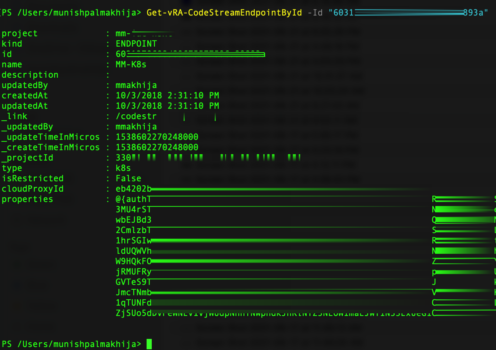Image resolution: width=496 pixels, height=350 pixels.
Task: Click the 'project' property name
Action: coord(20,34)
